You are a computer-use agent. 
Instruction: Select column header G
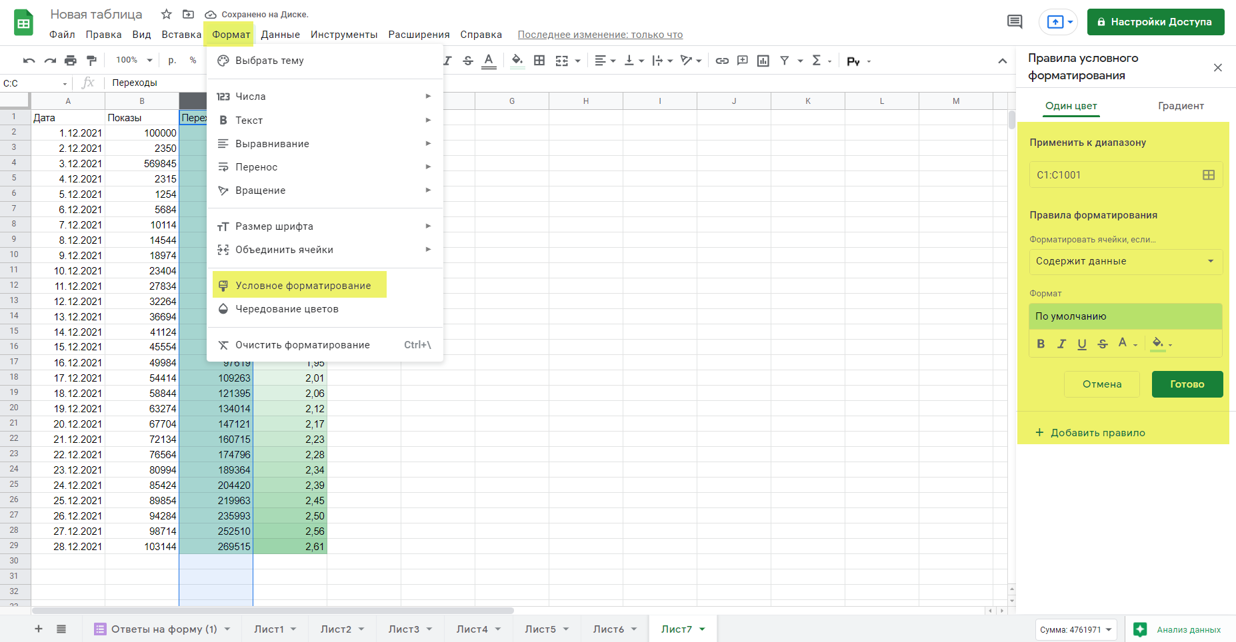coord(512,101)
